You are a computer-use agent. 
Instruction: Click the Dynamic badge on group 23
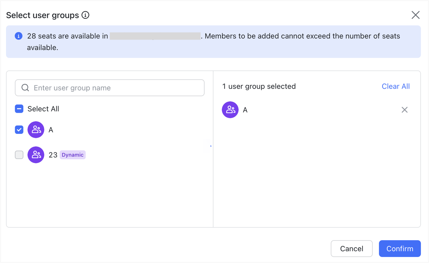pyautogui.click(x=72, y=155)
